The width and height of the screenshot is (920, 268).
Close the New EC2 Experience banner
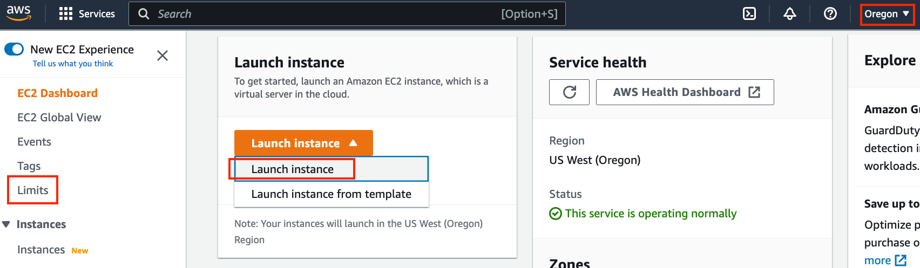click(x=162, y=56)
